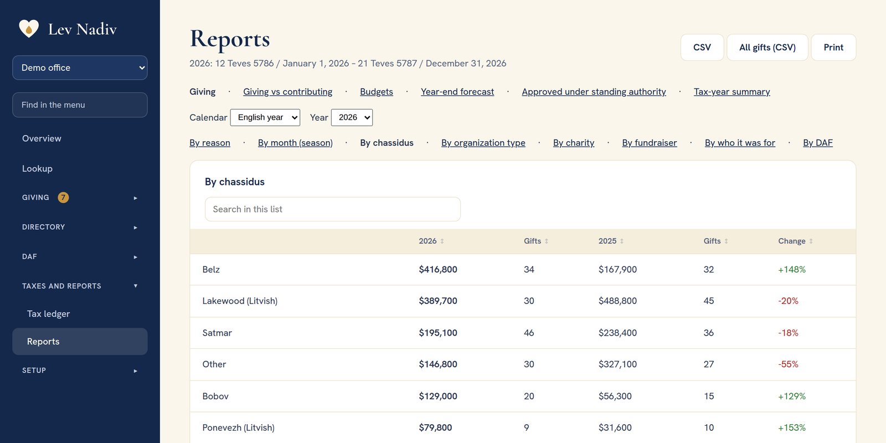Open the Calendar English year dropdown

pyautogui.click(x=265, y=117)
